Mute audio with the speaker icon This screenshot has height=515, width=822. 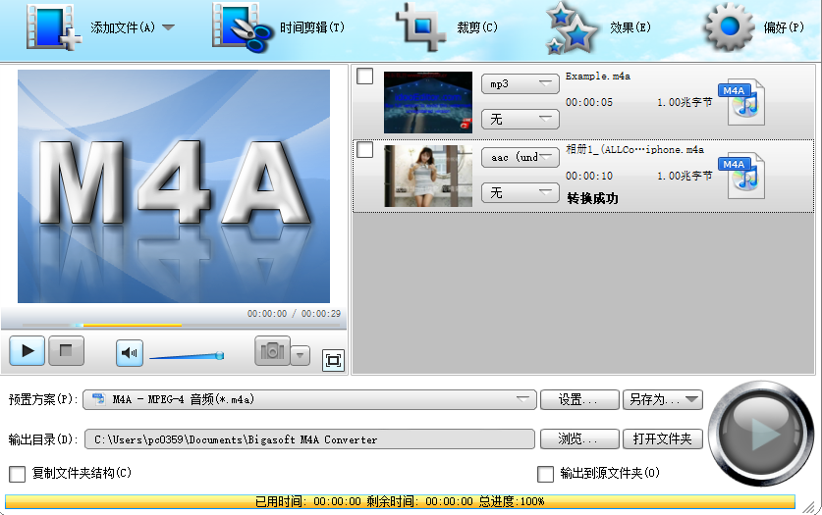pos(130,351)
